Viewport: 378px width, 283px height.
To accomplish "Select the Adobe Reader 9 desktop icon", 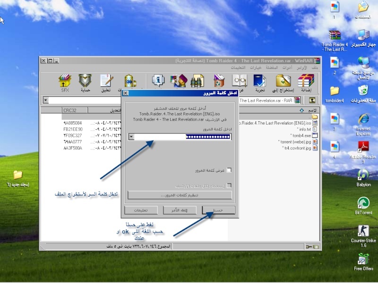I will click(x=363, y=152).
